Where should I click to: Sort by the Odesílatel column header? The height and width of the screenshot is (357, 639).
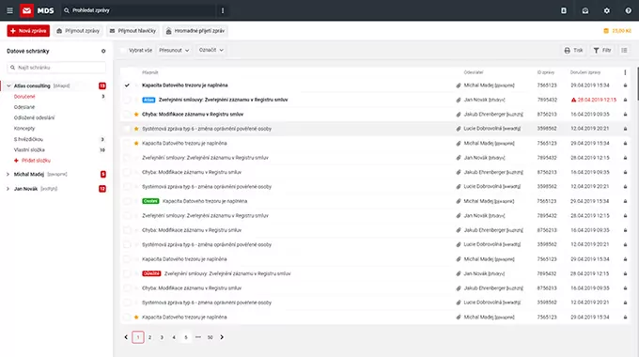click(473, 72)
